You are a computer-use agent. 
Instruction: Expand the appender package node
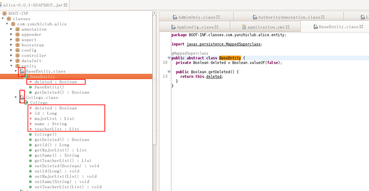pos(11,35)
